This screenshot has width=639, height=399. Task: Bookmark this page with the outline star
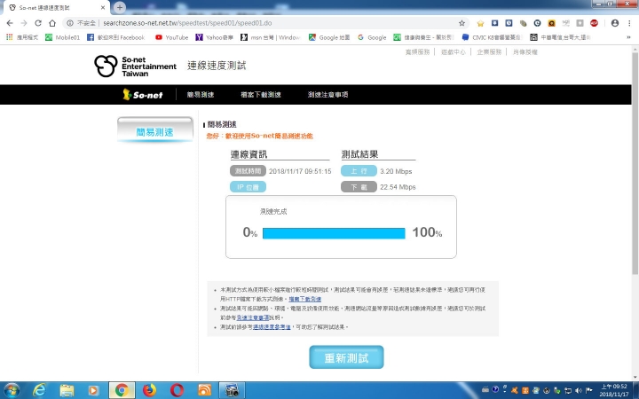point(461,23)
